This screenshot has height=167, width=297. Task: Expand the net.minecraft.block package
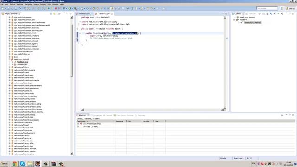9,67
